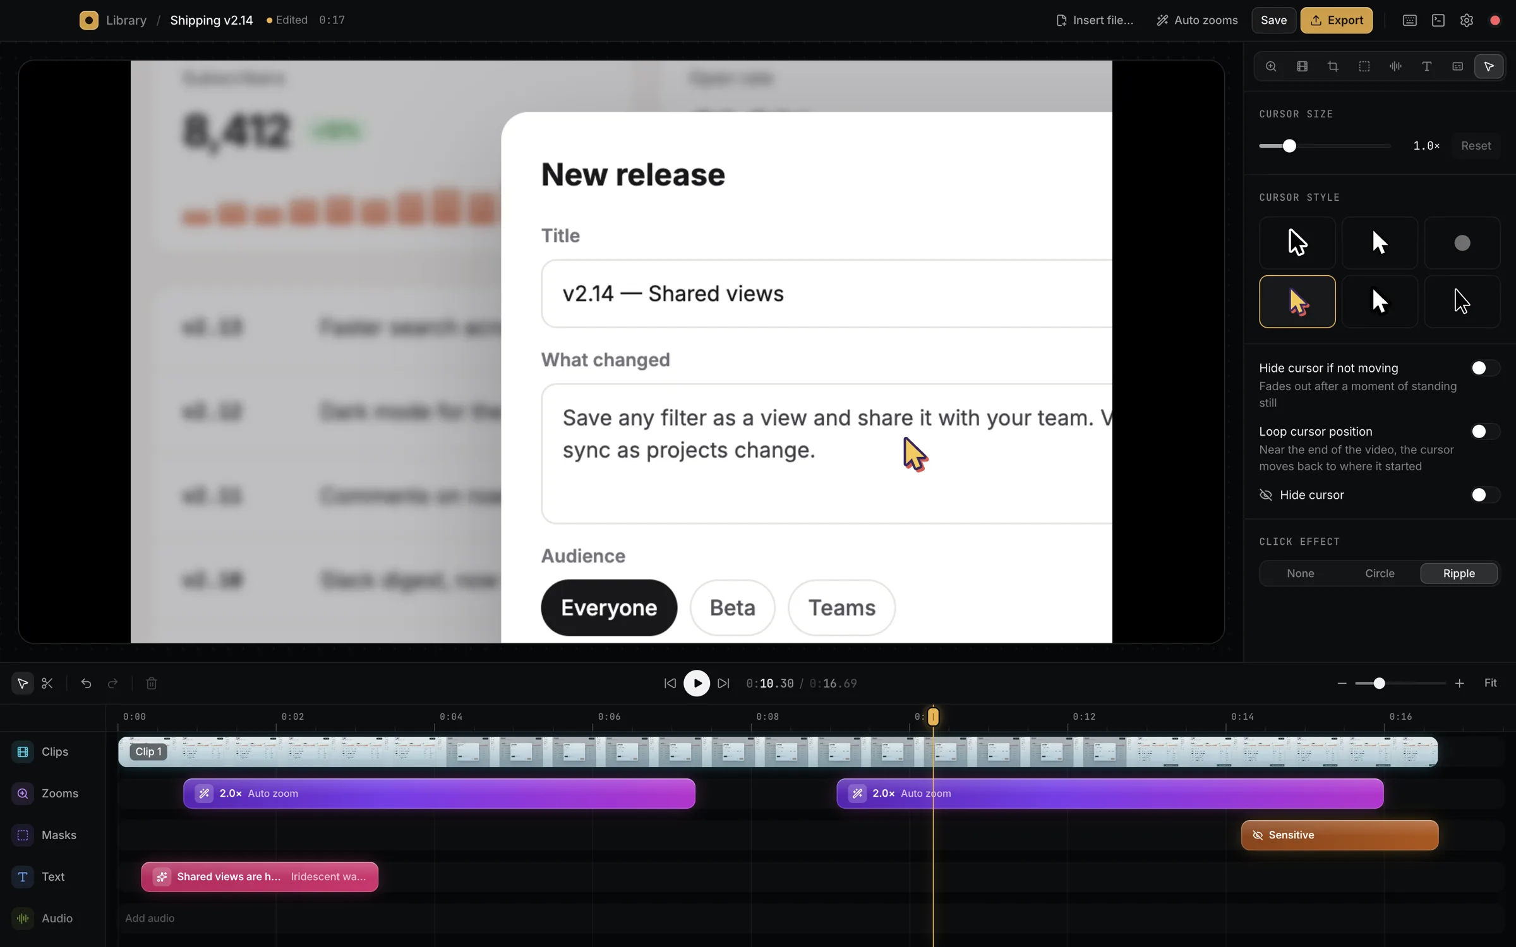1516x947 pixels.
Task: Click the Shipping v2.14 project title
Action: point(212,20)
